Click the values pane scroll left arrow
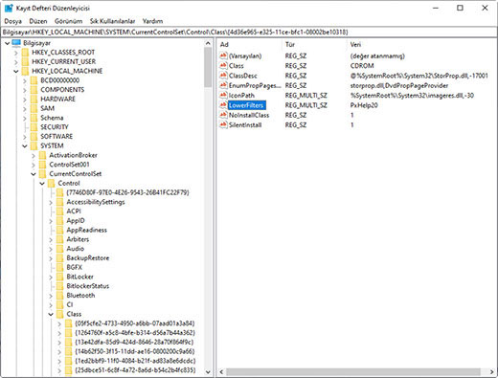The height and width of the screenshot is (378, 498). [221, 372]
